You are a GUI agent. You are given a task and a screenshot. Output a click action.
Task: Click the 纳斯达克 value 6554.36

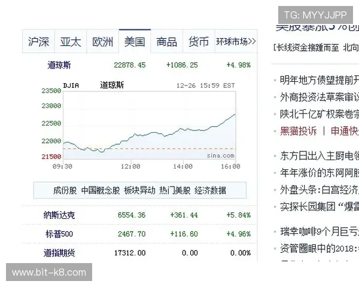[x=132, y=215]
